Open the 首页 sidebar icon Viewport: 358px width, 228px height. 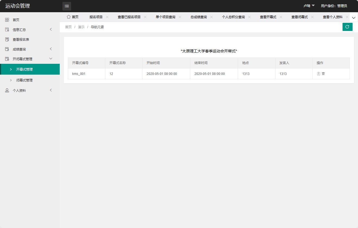[x=7, y=20]
